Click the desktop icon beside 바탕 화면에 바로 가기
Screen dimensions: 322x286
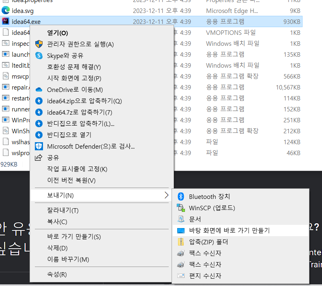click(x=181, y=231)
